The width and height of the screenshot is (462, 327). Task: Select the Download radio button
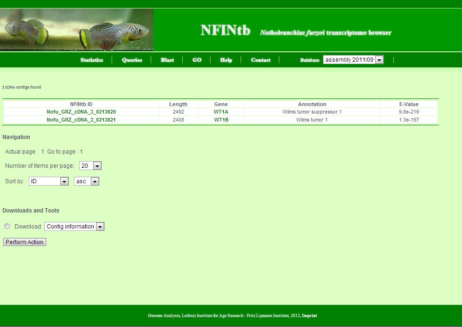[x=7, y=227]
